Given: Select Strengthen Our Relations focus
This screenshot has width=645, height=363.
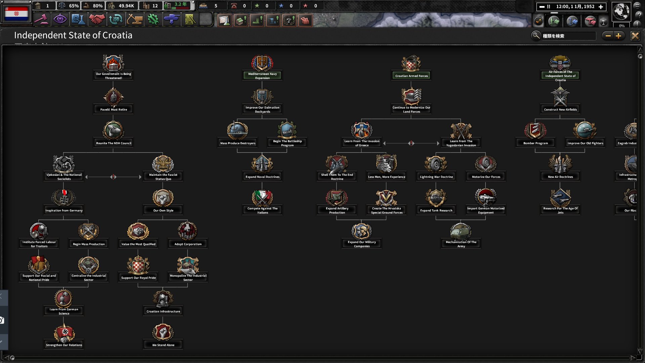Looking at the screenshot, I should 64,336.
